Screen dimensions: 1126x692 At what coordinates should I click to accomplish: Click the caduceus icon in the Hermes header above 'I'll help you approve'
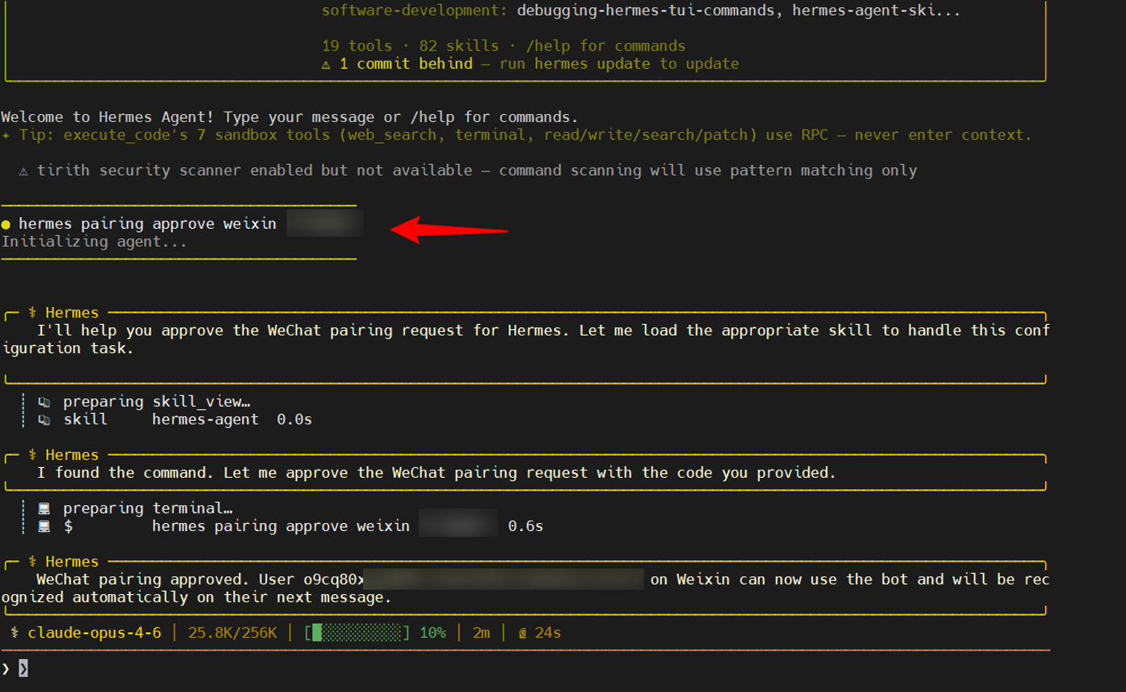(x=32, y=313)
